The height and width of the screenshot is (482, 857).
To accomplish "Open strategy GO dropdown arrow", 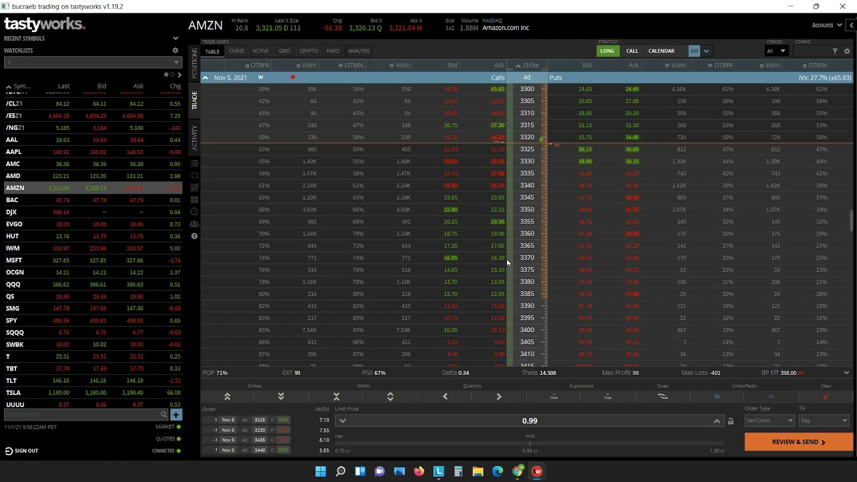I will 706,51.
